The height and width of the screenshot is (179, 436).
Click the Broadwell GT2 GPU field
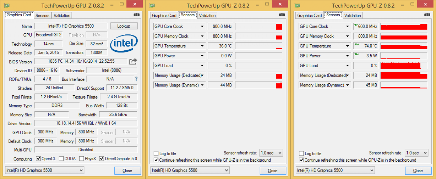coord(49,35)
